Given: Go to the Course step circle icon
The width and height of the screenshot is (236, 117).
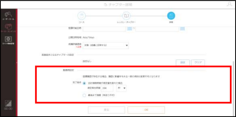Looking at the screenshot, I should pyautogui.click(x=81, y=16).
